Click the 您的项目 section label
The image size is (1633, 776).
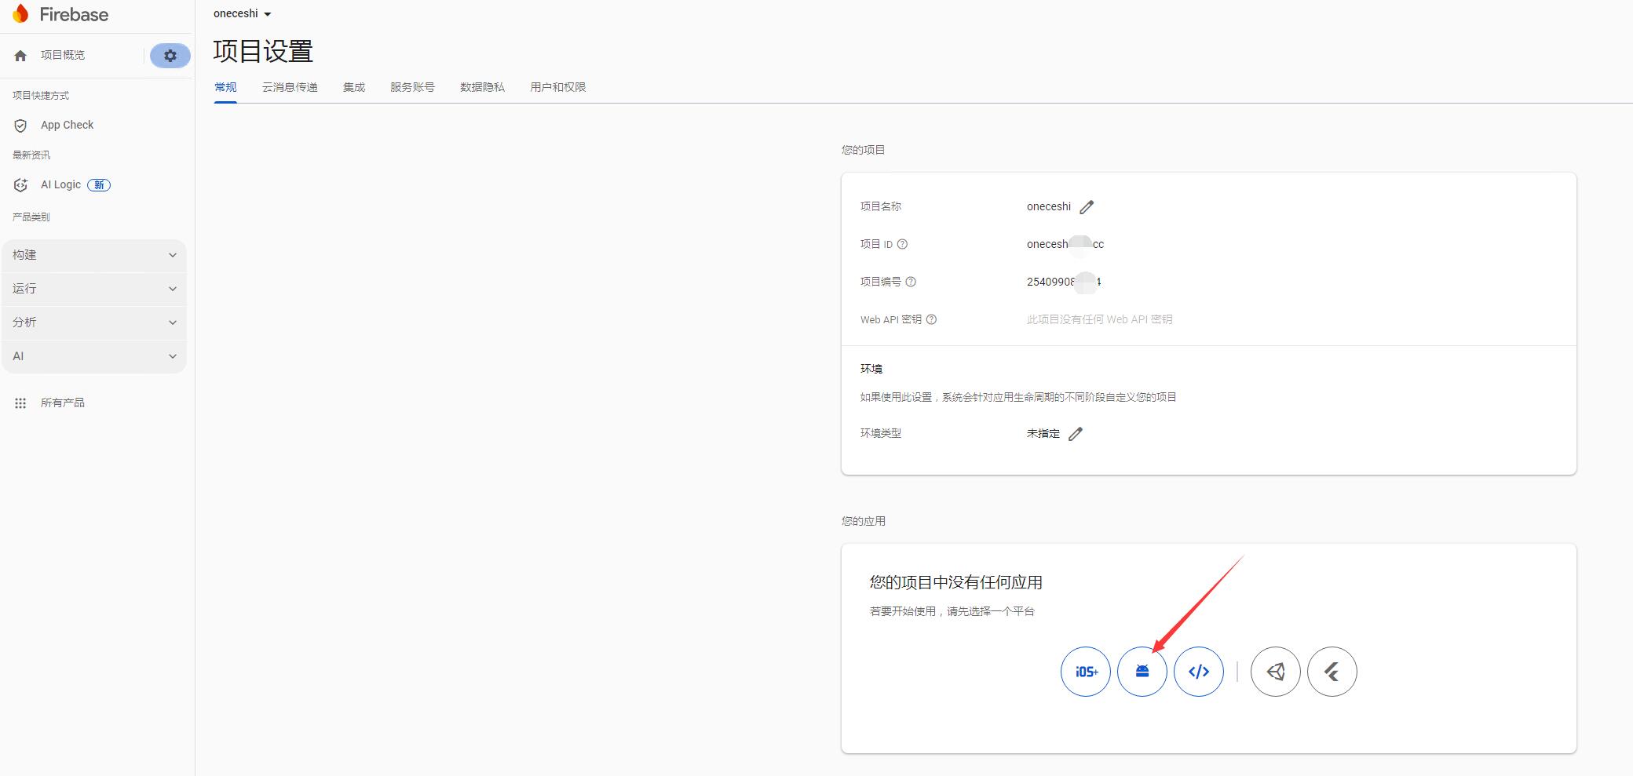tap(864, 150)
